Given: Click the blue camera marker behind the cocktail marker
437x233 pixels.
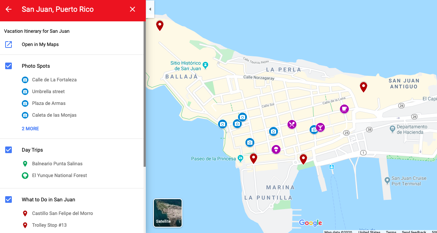Looking at the screenshot, I should click(x=313, y=130).
